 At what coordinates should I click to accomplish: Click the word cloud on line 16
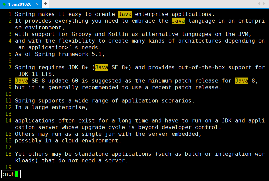pyautogui.click(x=70, y=141)
